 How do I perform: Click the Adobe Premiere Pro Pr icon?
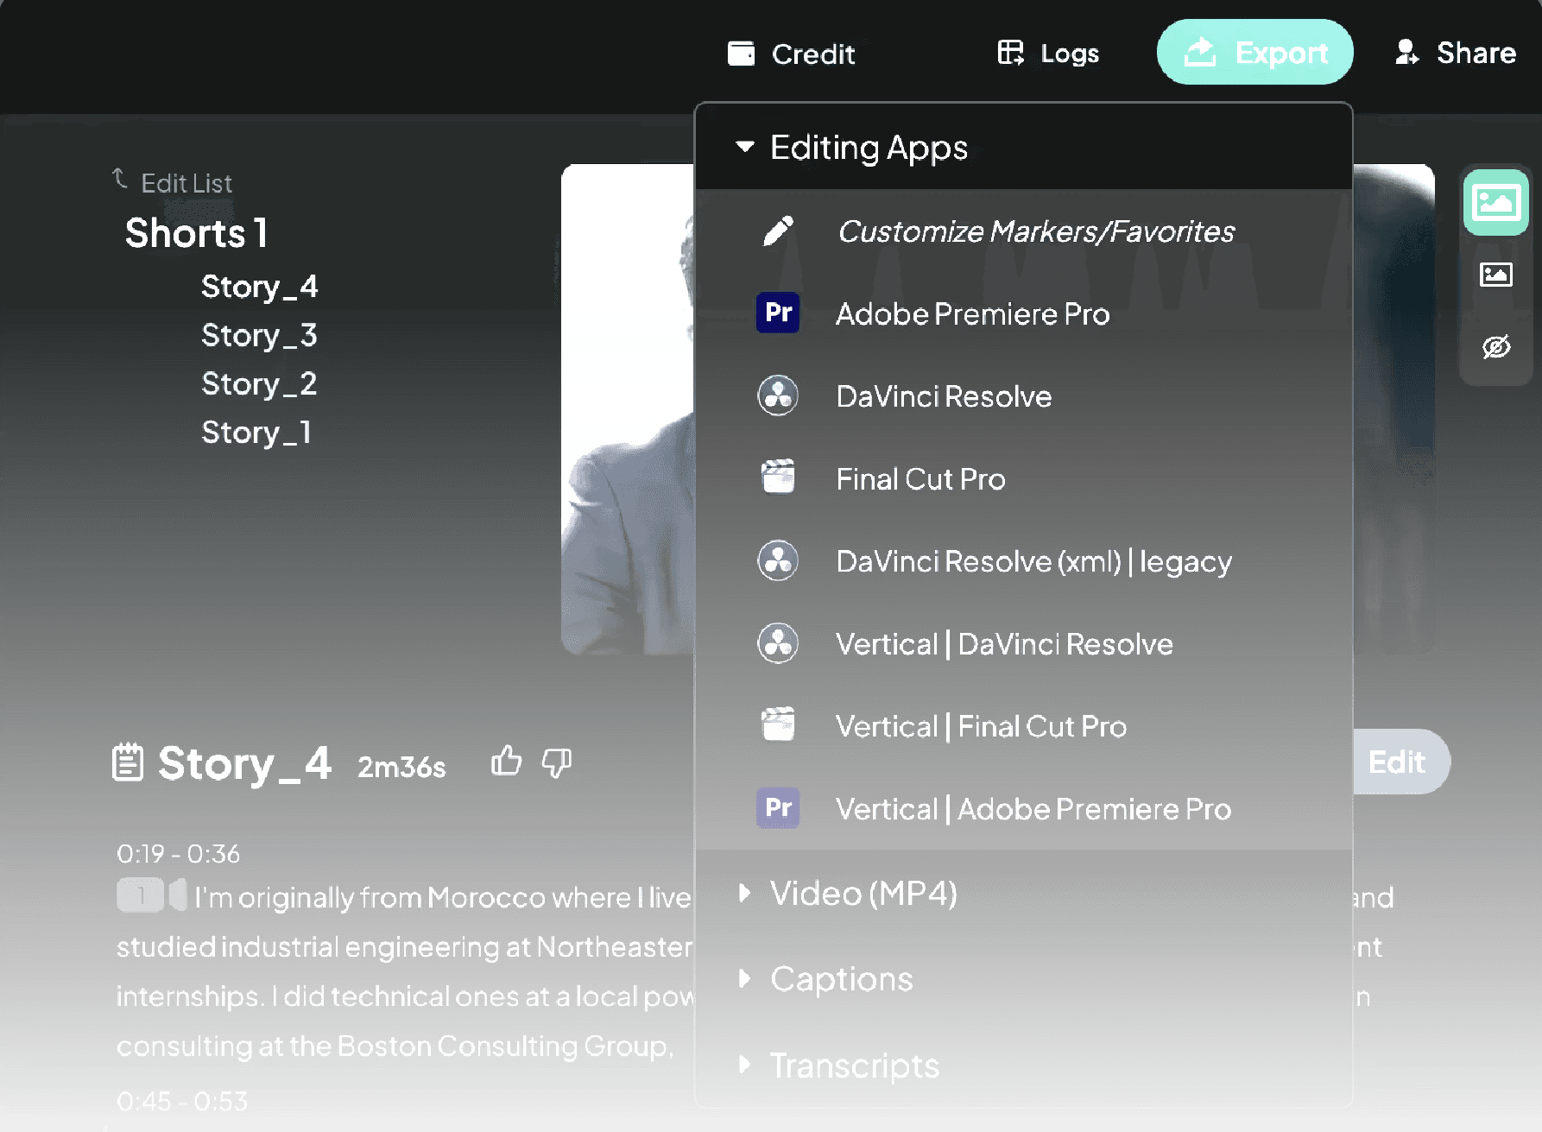pos(778,313)
